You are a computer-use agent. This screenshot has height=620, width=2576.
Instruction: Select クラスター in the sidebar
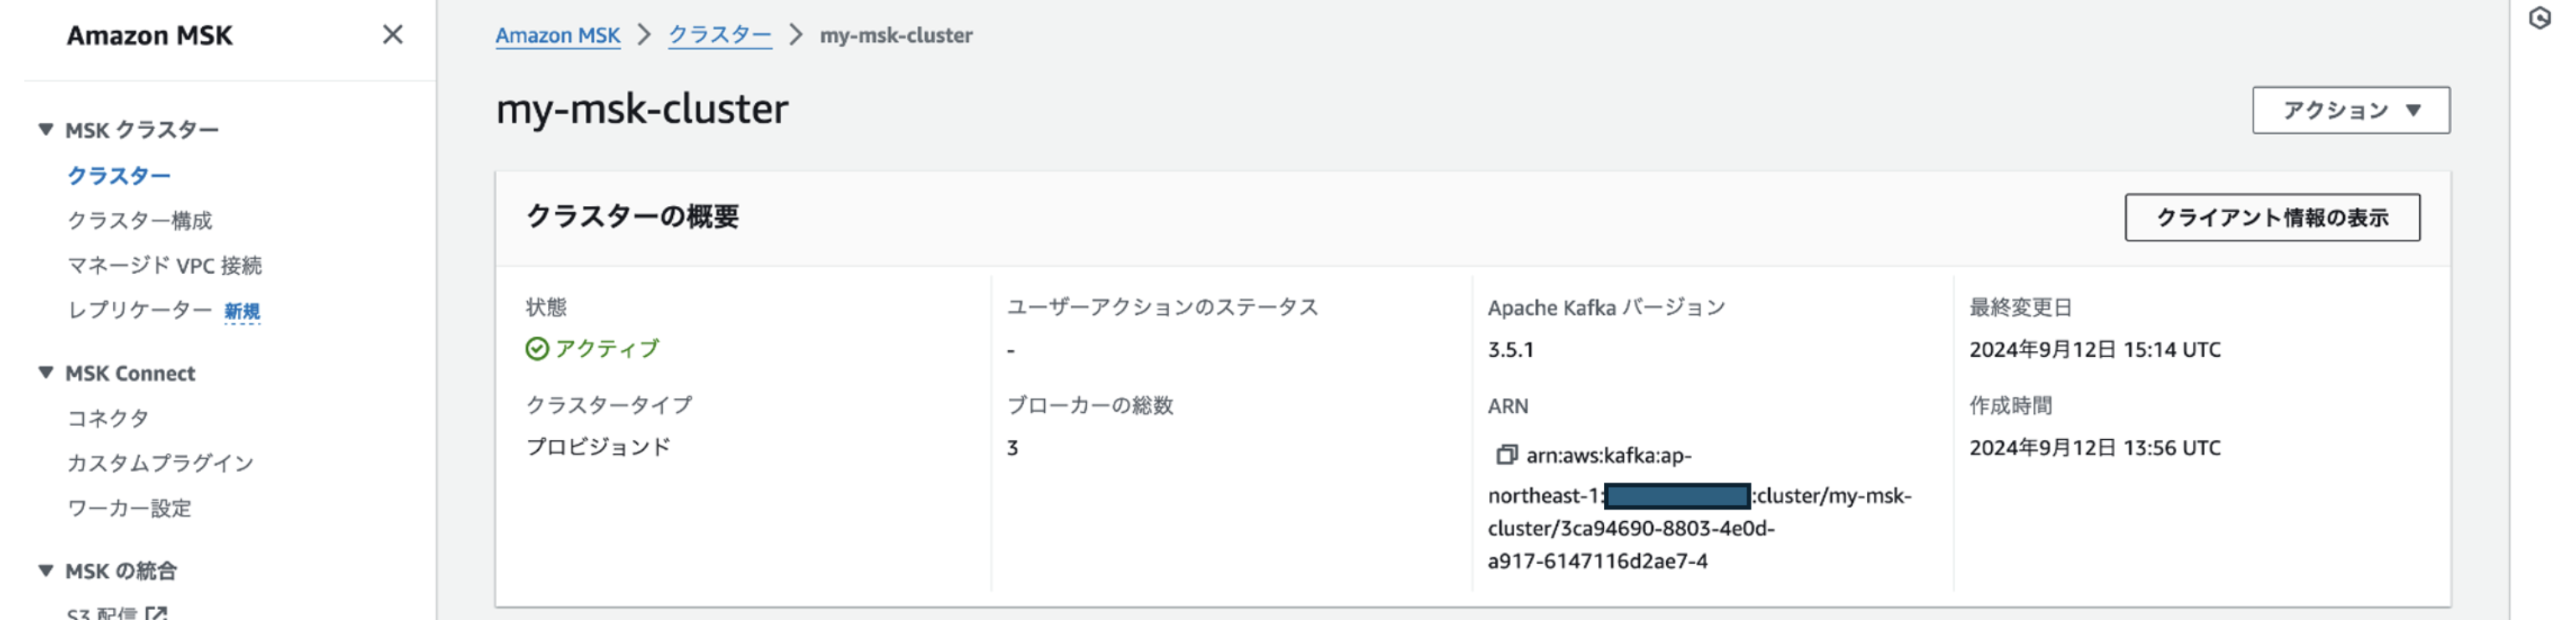click(119, 176)
